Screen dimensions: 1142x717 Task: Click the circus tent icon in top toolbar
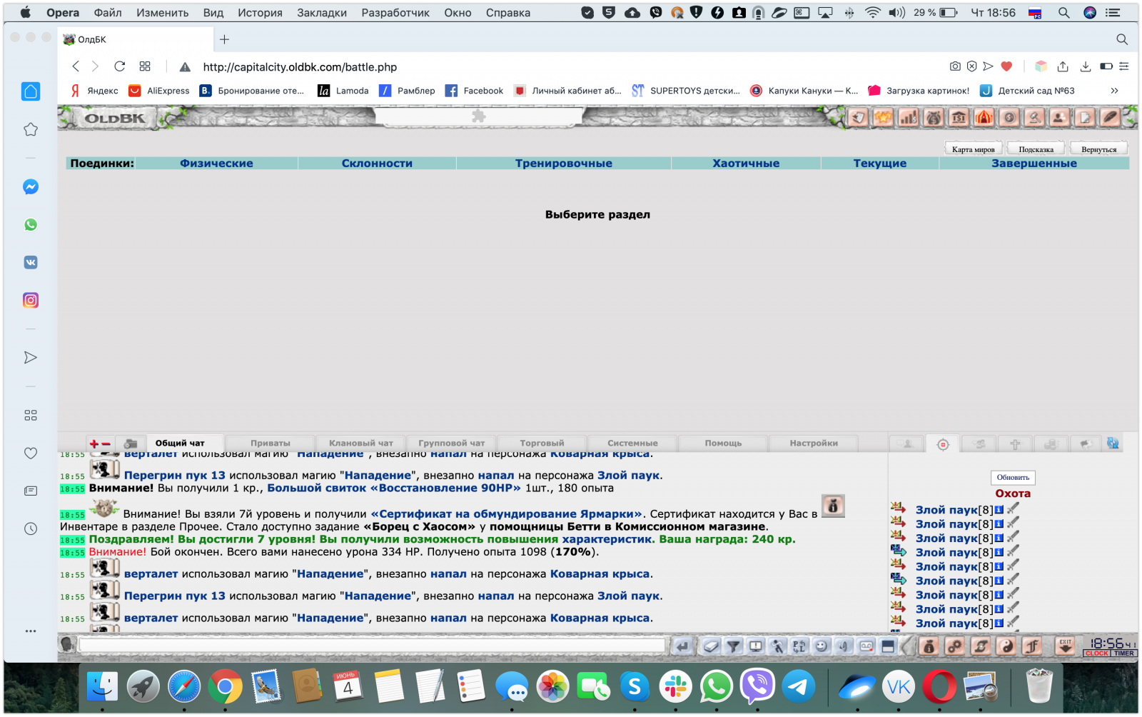tap(984, 118)
